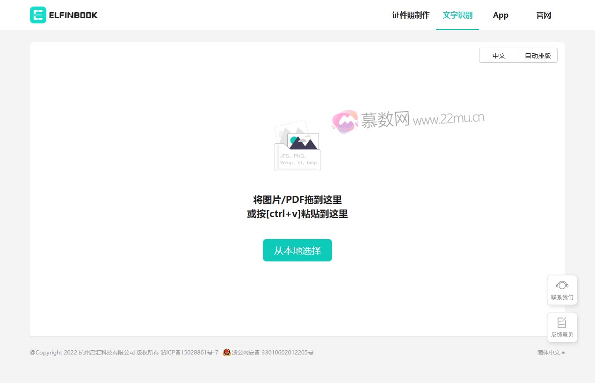
Task: Click the ELFINBOOK wordmark text
Action: point(73,15)
